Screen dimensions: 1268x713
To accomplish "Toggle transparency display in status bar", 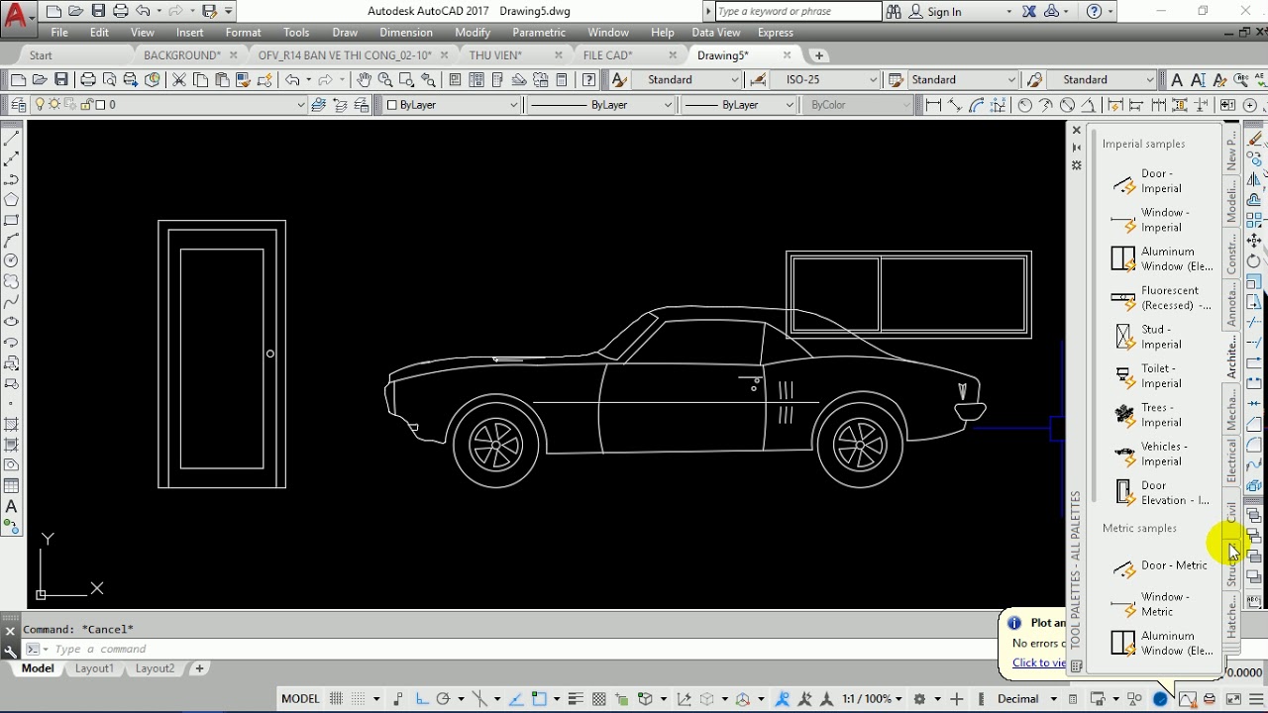I will pos(597,699).
